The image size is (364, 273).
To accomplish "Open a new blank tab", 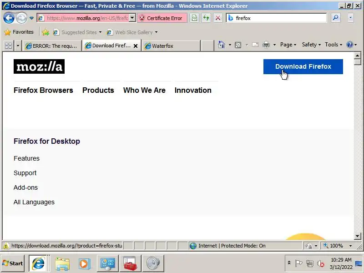I will coord(207,45).
